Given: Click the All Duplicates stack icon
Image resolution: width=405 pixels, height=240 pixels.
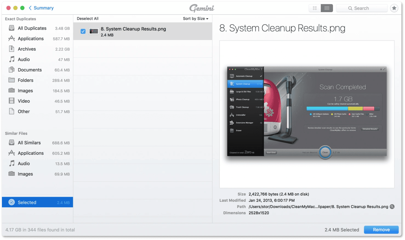Looking at the screenshot, I should coord(12,28).
